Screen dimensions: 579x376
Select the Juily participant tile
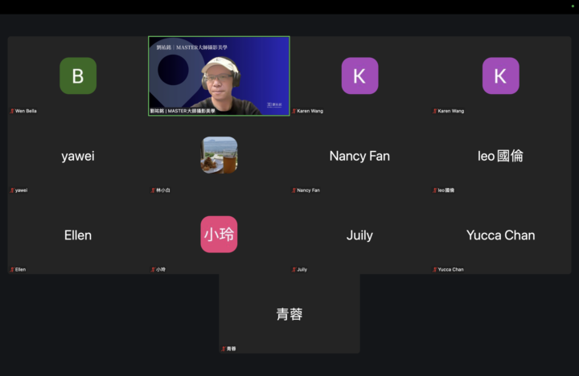coord(359,235)
